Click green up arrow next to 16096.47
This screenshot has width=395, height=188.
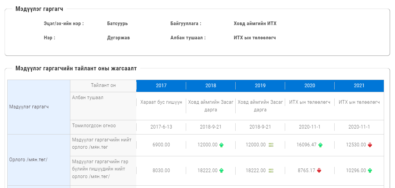pyautogui.click(x=320, y=145)
